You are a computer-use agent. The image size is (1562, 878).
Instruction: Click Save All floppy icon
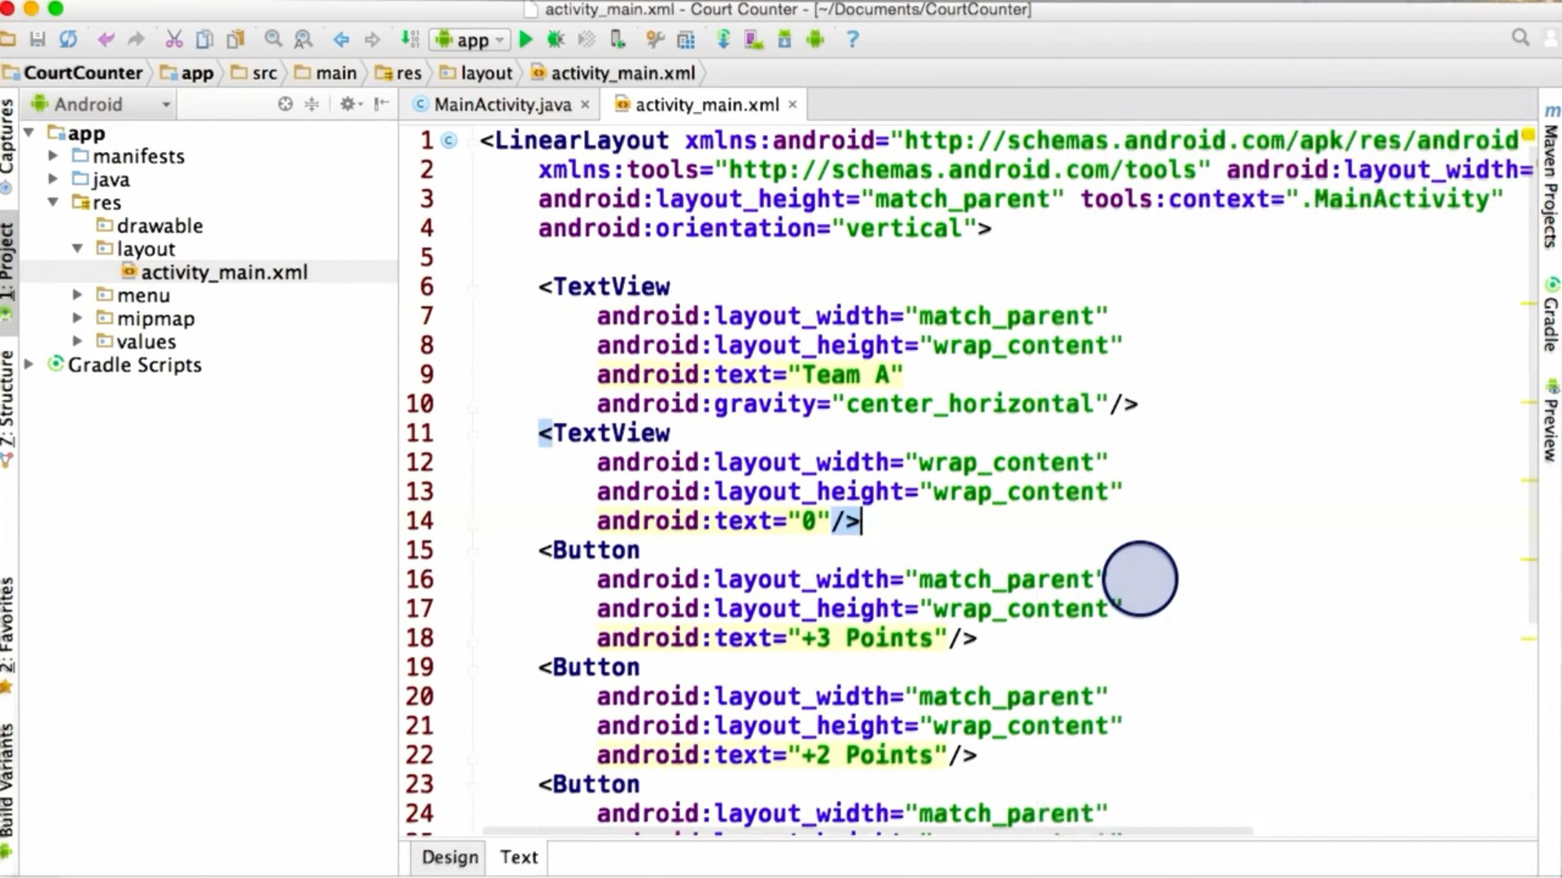click(37, 39)
